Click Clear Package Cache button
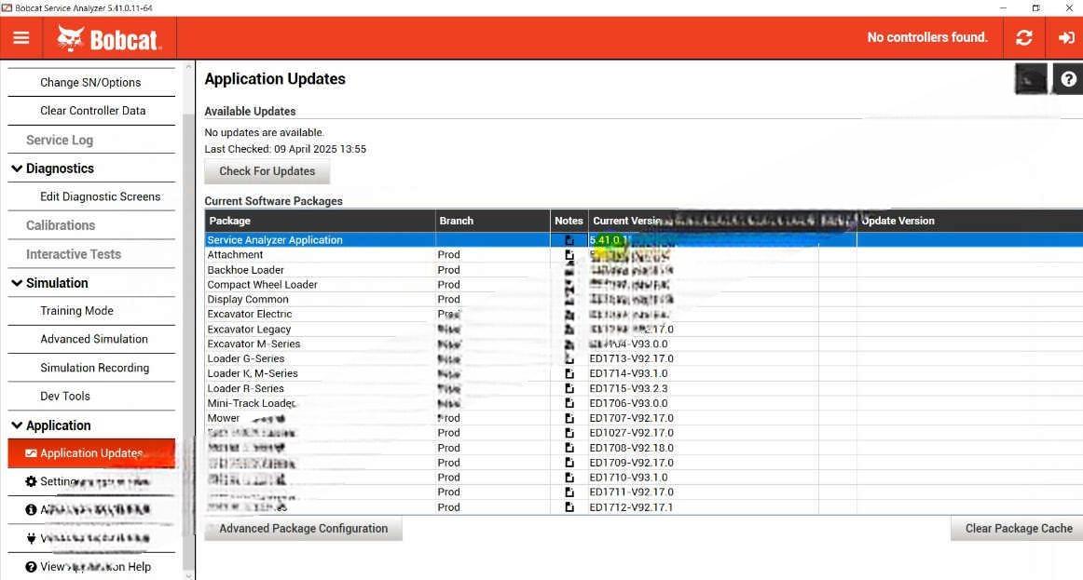 1018,528
